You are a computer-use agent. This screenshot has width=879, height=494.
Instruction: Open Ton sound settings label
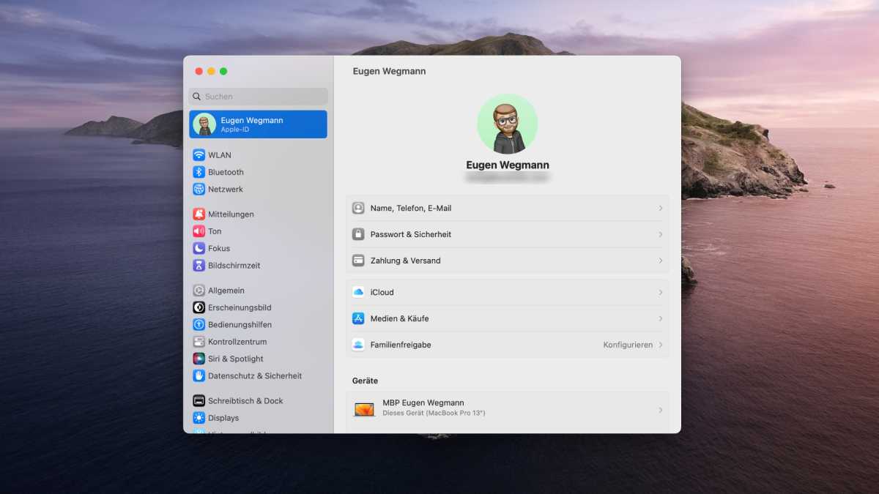[215, 231]
